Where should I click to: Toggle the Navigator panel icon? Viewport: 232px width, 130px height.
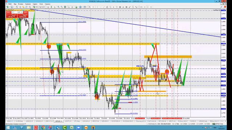[23, 7]
